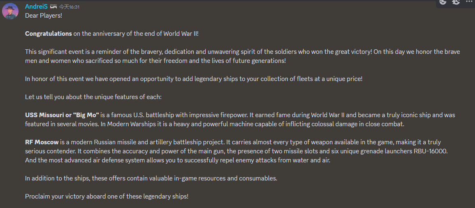Open AndreiS's profile avatar
Image resolution: width=475 pixels, height=208 pixels.
[10, 11]
